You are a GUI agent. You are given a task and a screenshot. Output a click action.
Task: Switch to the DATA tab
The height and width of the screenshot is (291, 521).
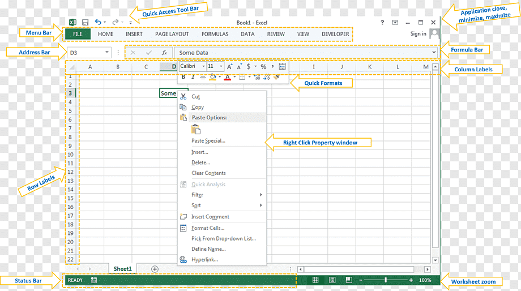point(247,34)
